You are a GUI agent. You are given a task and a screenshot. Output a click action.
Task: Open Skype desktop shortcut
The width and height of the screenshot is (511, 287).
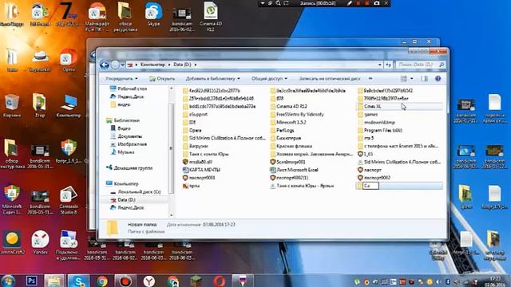click(x=153, y=14)
